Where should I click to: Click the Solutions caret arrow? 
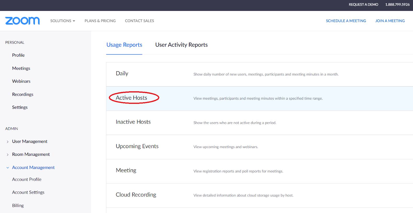74,21
